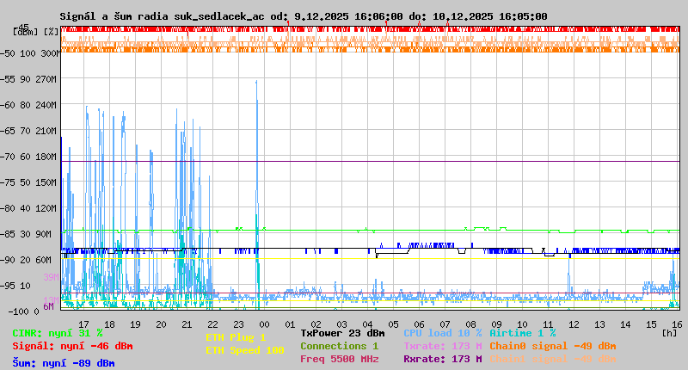Viewport: 688px width, 370px height.
Task: Click the 'ETH Speed 100' legend label
Action: point(245,350)
